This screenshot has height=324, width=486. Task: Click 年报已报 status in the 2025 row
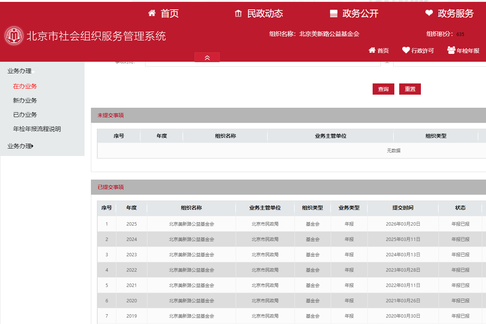[460, 224]
